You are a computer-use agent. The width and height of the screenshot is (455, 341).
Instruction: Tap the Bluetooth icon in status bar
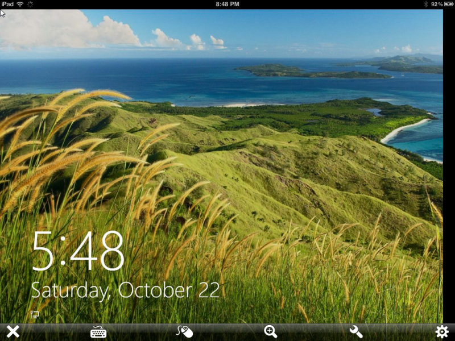click(x=426, y=4)
